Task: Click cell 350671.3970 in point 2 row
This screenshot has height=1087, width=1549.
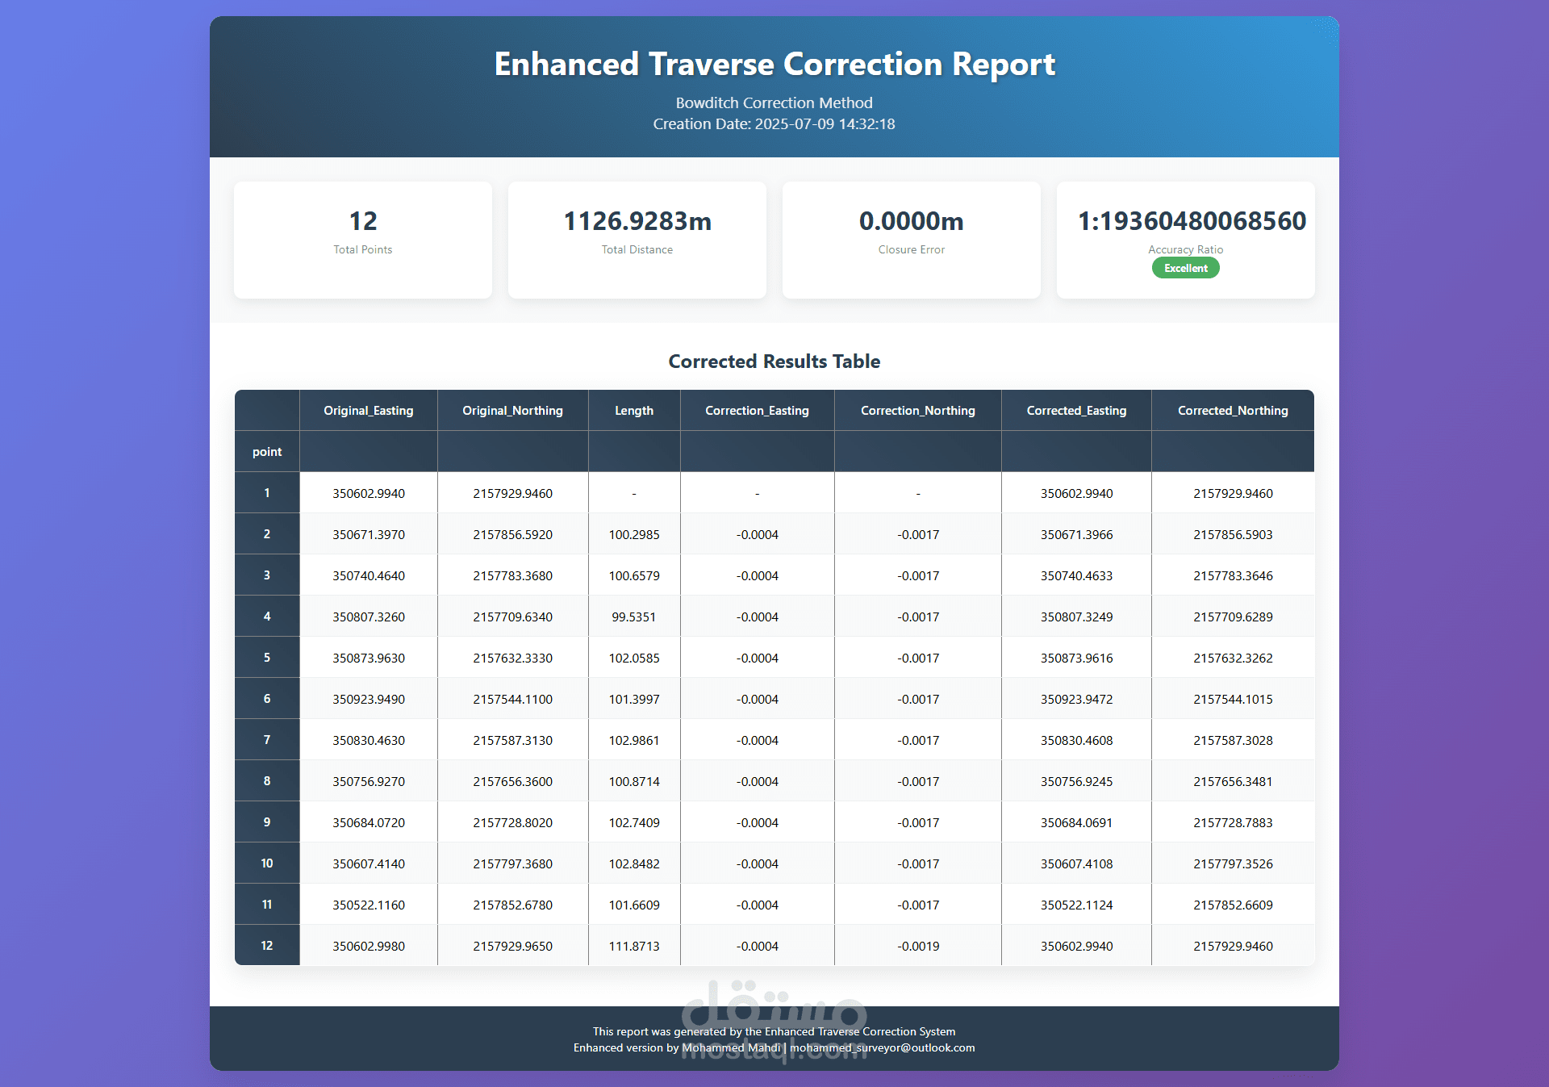Action: coord(369,534)
